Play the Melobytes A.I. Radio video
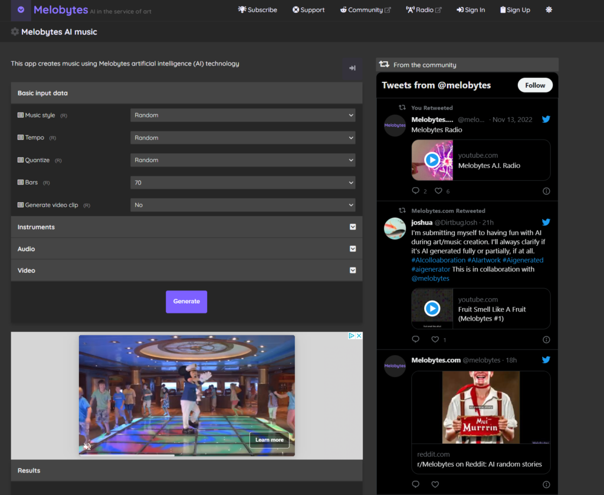604x495 pixels. tap(432, 160)
